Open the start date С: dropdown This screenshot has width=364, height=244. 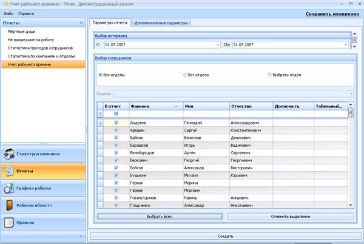pyautogui.click(x=218, y=45)
